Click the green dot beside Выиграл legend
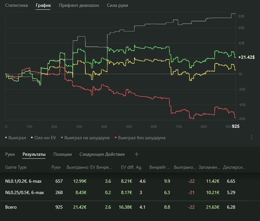The image size is (260, 221). (x=6, y=138)
